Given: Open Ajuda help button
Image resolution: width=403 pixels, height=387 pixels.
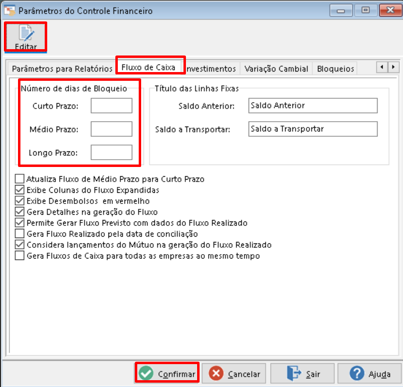Looking at the screenshot, I should (369, 373).
